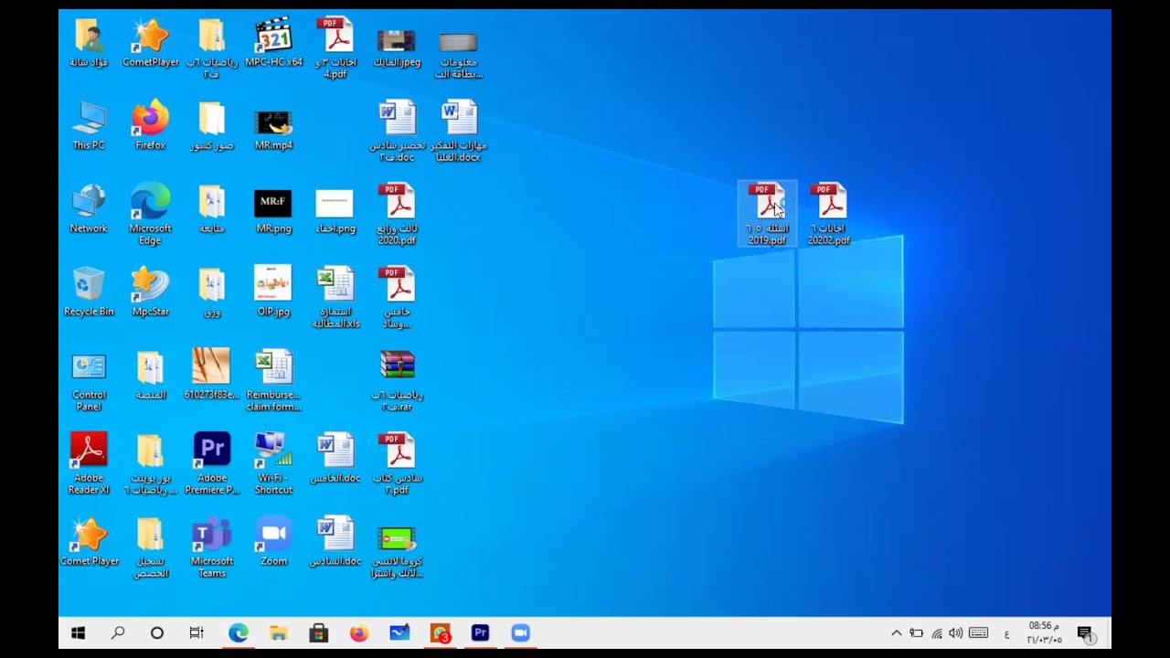
Task: Open Microsoft Store from the taskbar
Action: (319, 632)
